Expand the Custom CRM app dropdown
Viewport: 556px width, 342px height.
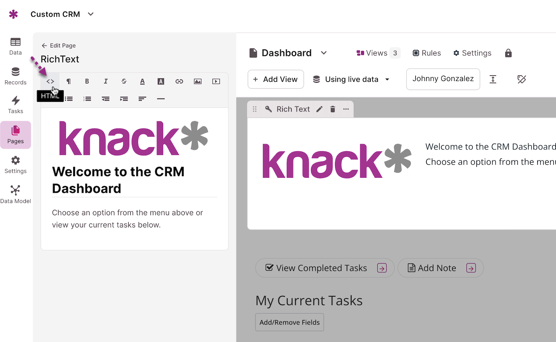[x=91, y=14]
